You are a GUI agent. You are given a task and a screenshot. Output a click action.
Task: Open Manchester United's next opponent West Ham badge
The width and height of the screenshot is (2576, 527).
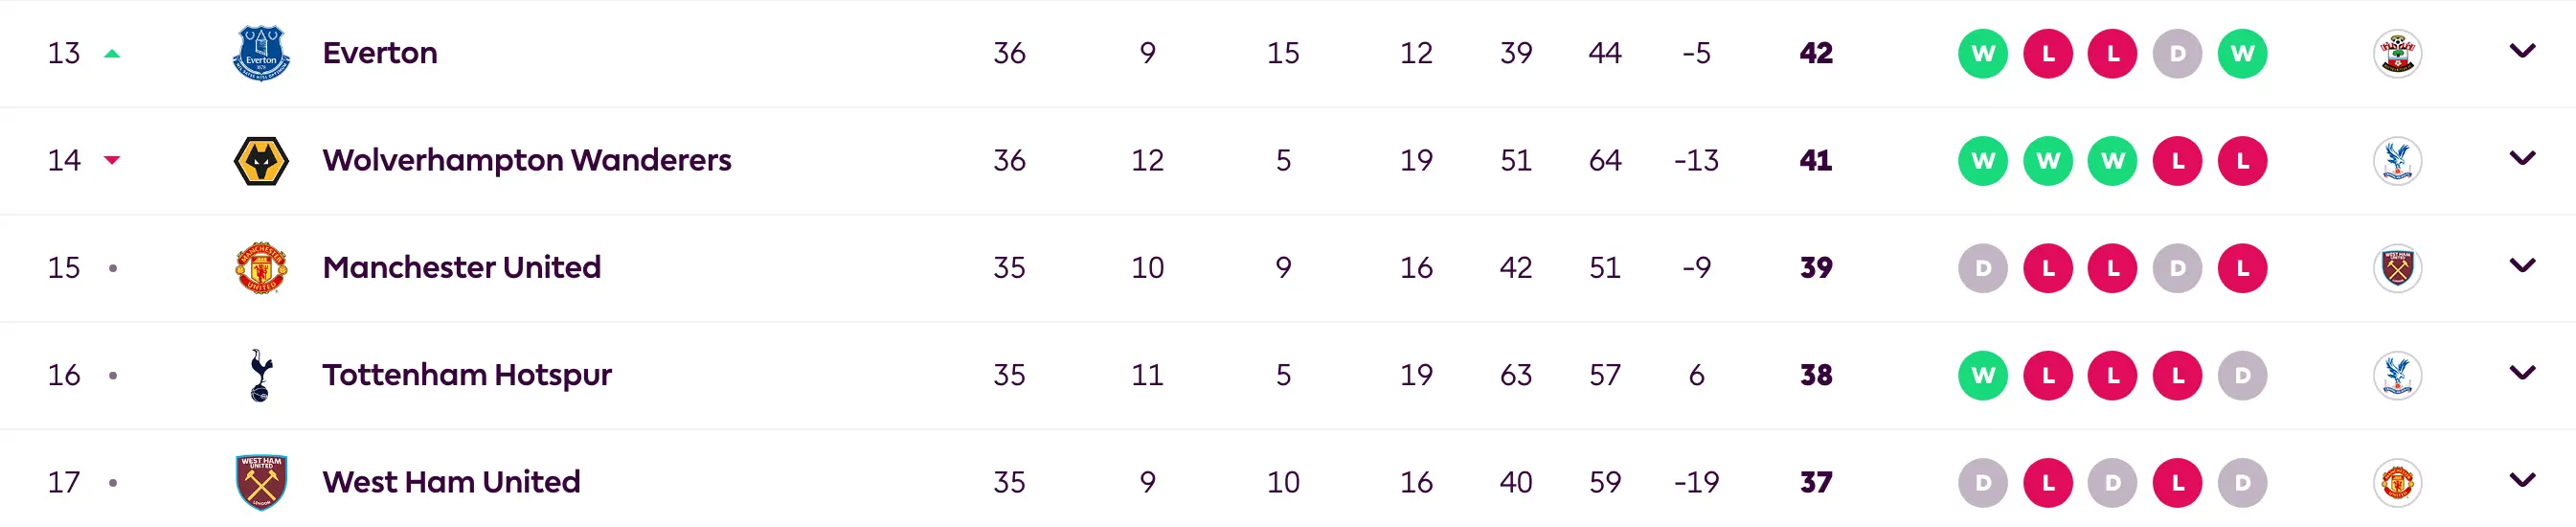pos(2397,268)
